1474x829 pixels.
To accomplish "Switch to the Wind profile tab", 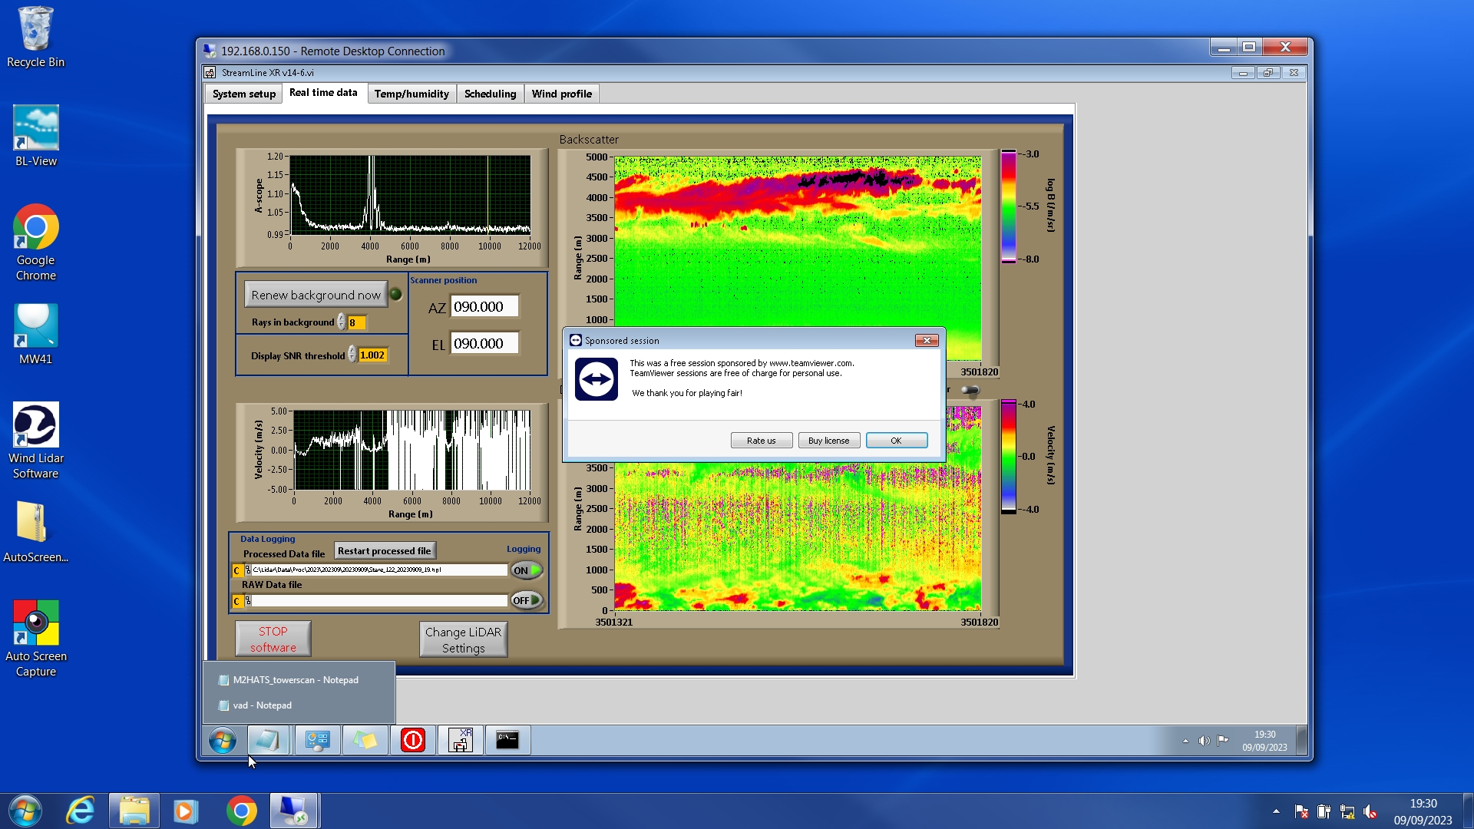I will click(x=561, y=94).
